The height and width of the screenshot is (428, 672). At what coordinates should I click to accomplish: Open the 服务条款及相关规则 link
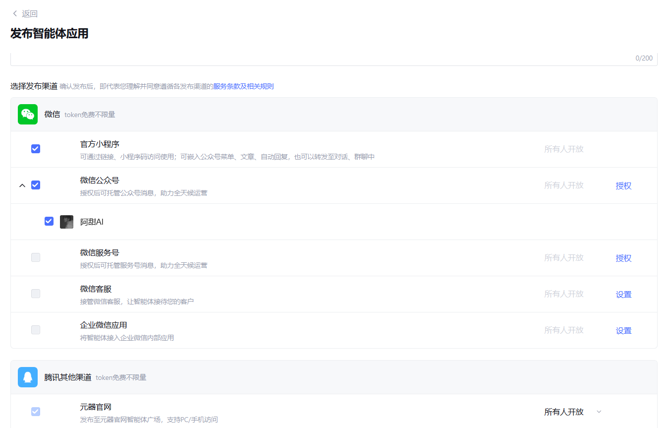[243, 86]
